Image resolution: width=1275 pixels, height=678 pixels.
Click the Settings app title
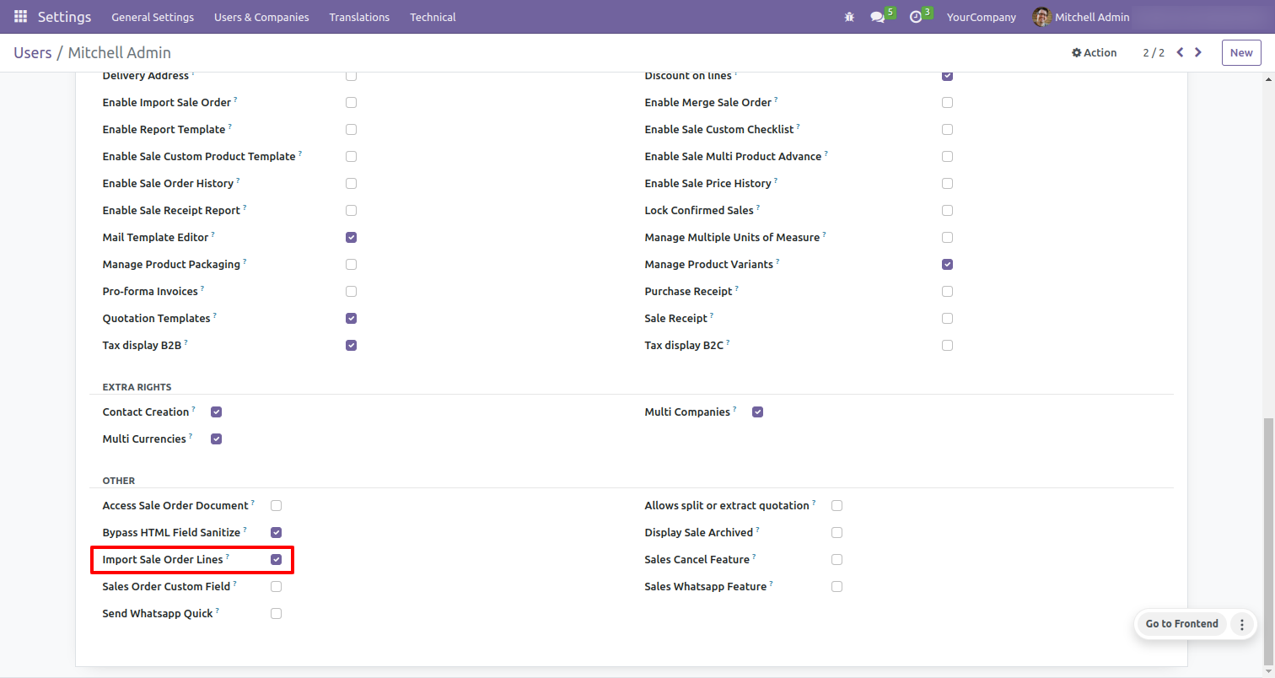65,17
